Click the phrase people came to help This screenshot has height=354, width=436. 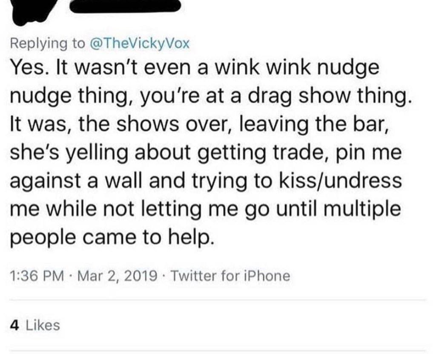(112, 238)
